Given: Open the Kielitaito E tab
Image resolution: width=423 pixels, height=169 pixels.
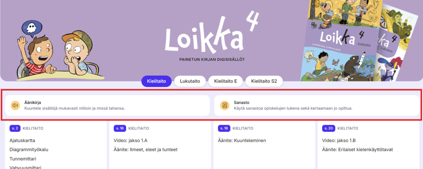Looking at the screenshot, I should coord(226,81).
